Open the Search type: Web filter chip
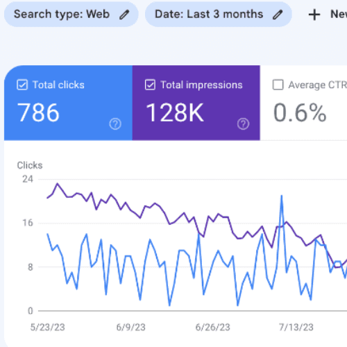 (71, 15)
